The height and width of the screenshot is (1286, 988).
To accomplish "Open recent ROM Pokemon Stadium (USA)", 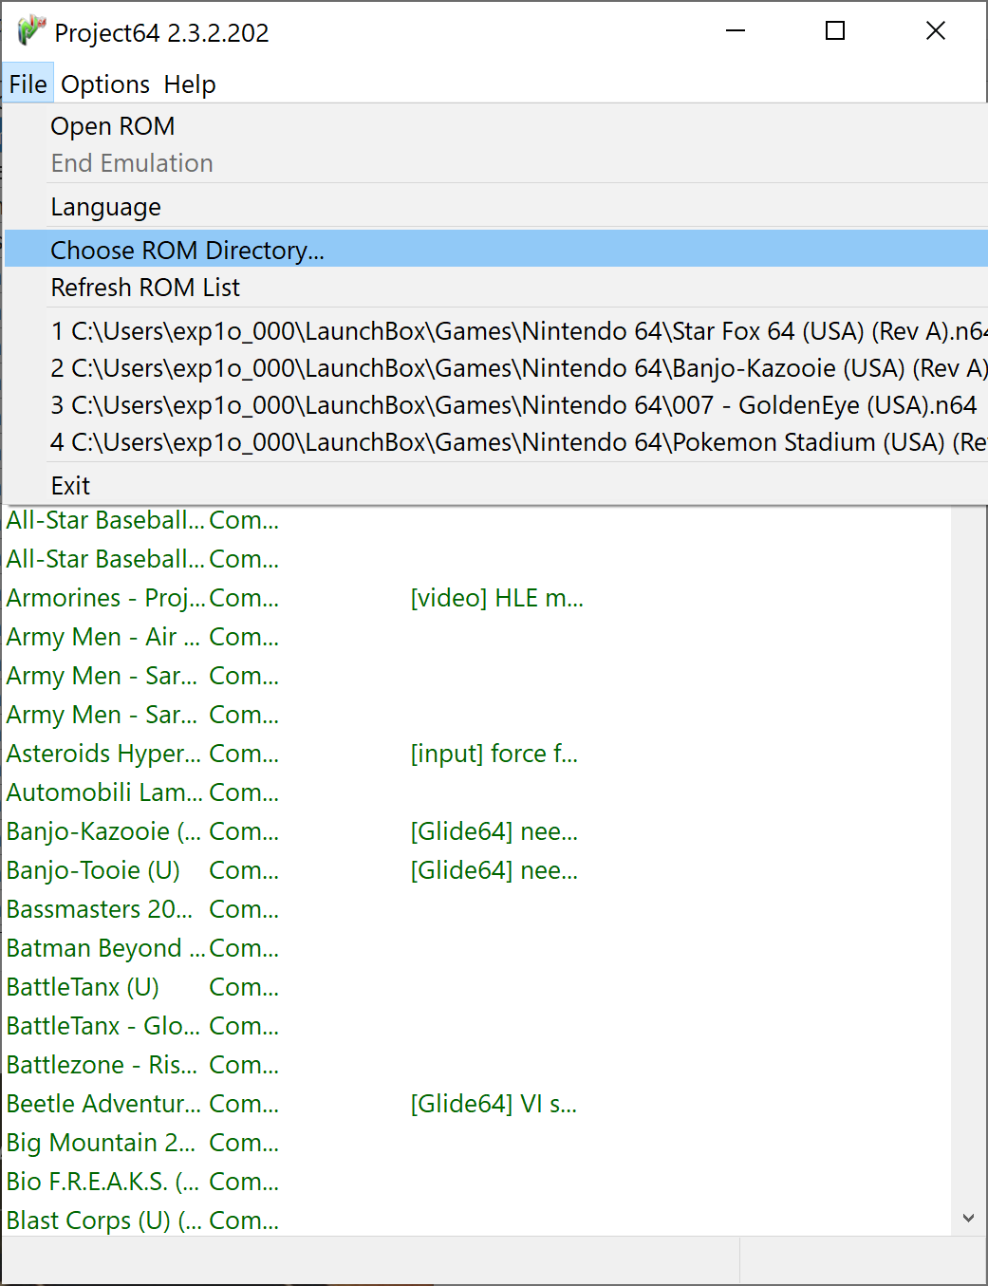I will coord(495,442).
